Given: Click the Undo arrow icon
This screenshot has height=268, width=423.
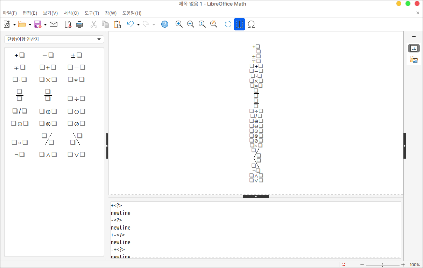Looking at the screenshot, I should point(130,24).
